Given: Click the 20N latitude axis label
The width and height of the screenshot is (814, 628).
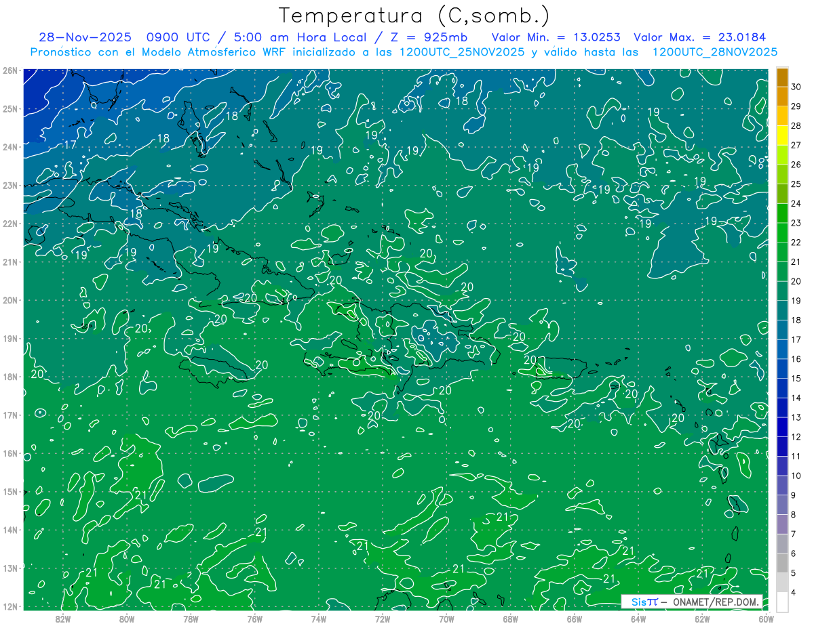Looking at the screenshot, I should tap(9, 300).
